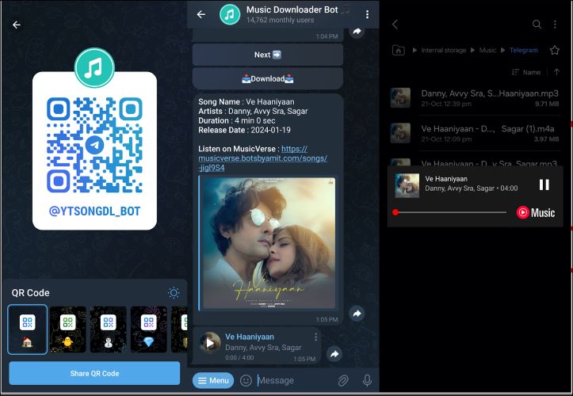Record a voice message with microphone
Image resolution: width=573 pixels, height=396 pixels.
point(367,381)
